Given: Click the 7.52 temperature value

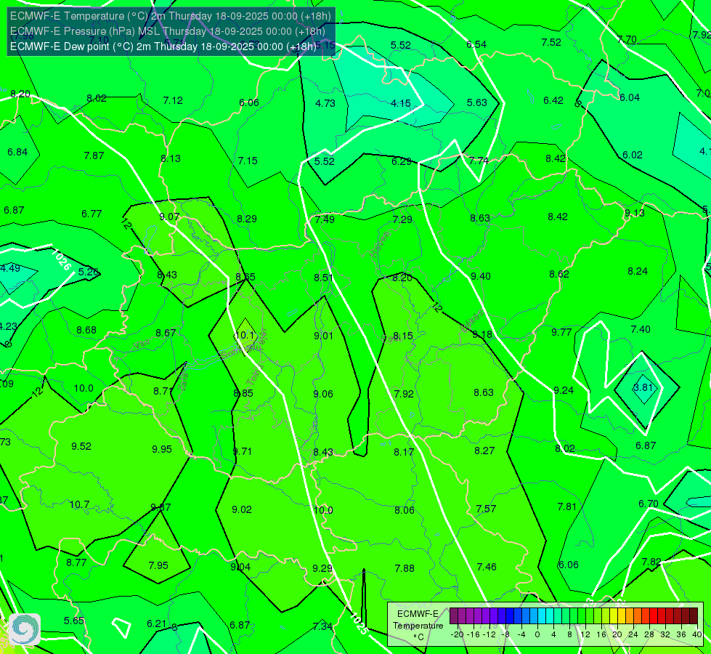Looking at the screenshot, I should click(x=551, y=42).
